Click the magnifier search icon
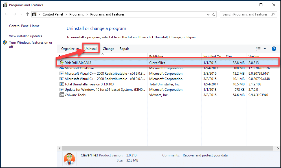This screenshot has height=168, width=281. (x=273, y=14)
